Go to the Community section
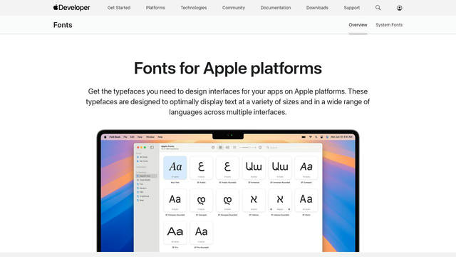Image resolution: width=456 pixels, height=257 pixels. pyautogui.click(x=234, y=8)
